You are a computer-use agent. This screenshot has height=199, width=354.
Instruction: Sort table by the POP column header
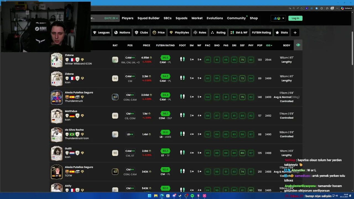[260, 45]
